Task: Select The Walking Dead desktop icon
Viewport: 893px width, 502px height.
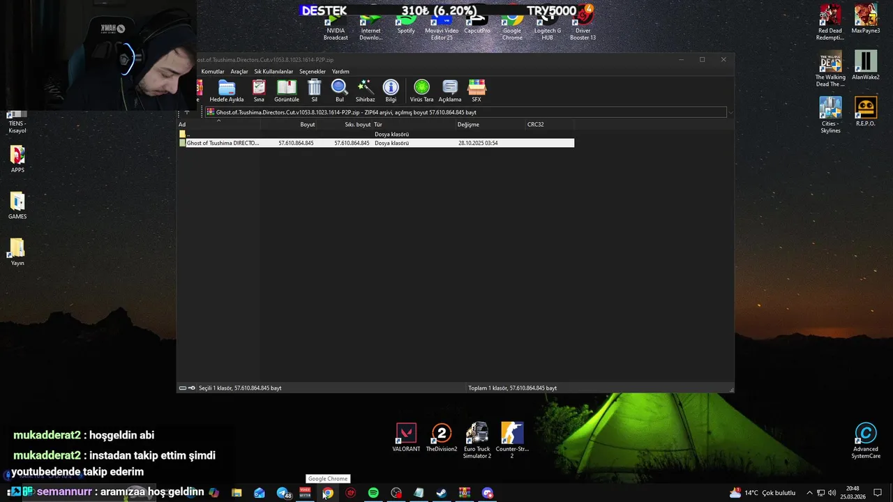Action: click(830, 69)
